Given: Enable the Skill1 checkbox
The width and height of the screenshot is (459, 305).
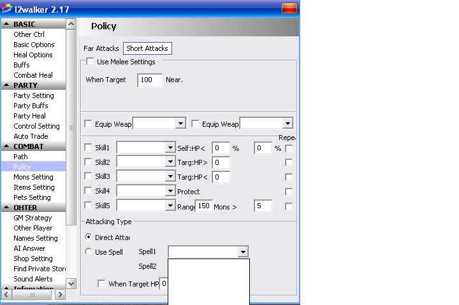Looking at the screenshot, I should (88, 147).
